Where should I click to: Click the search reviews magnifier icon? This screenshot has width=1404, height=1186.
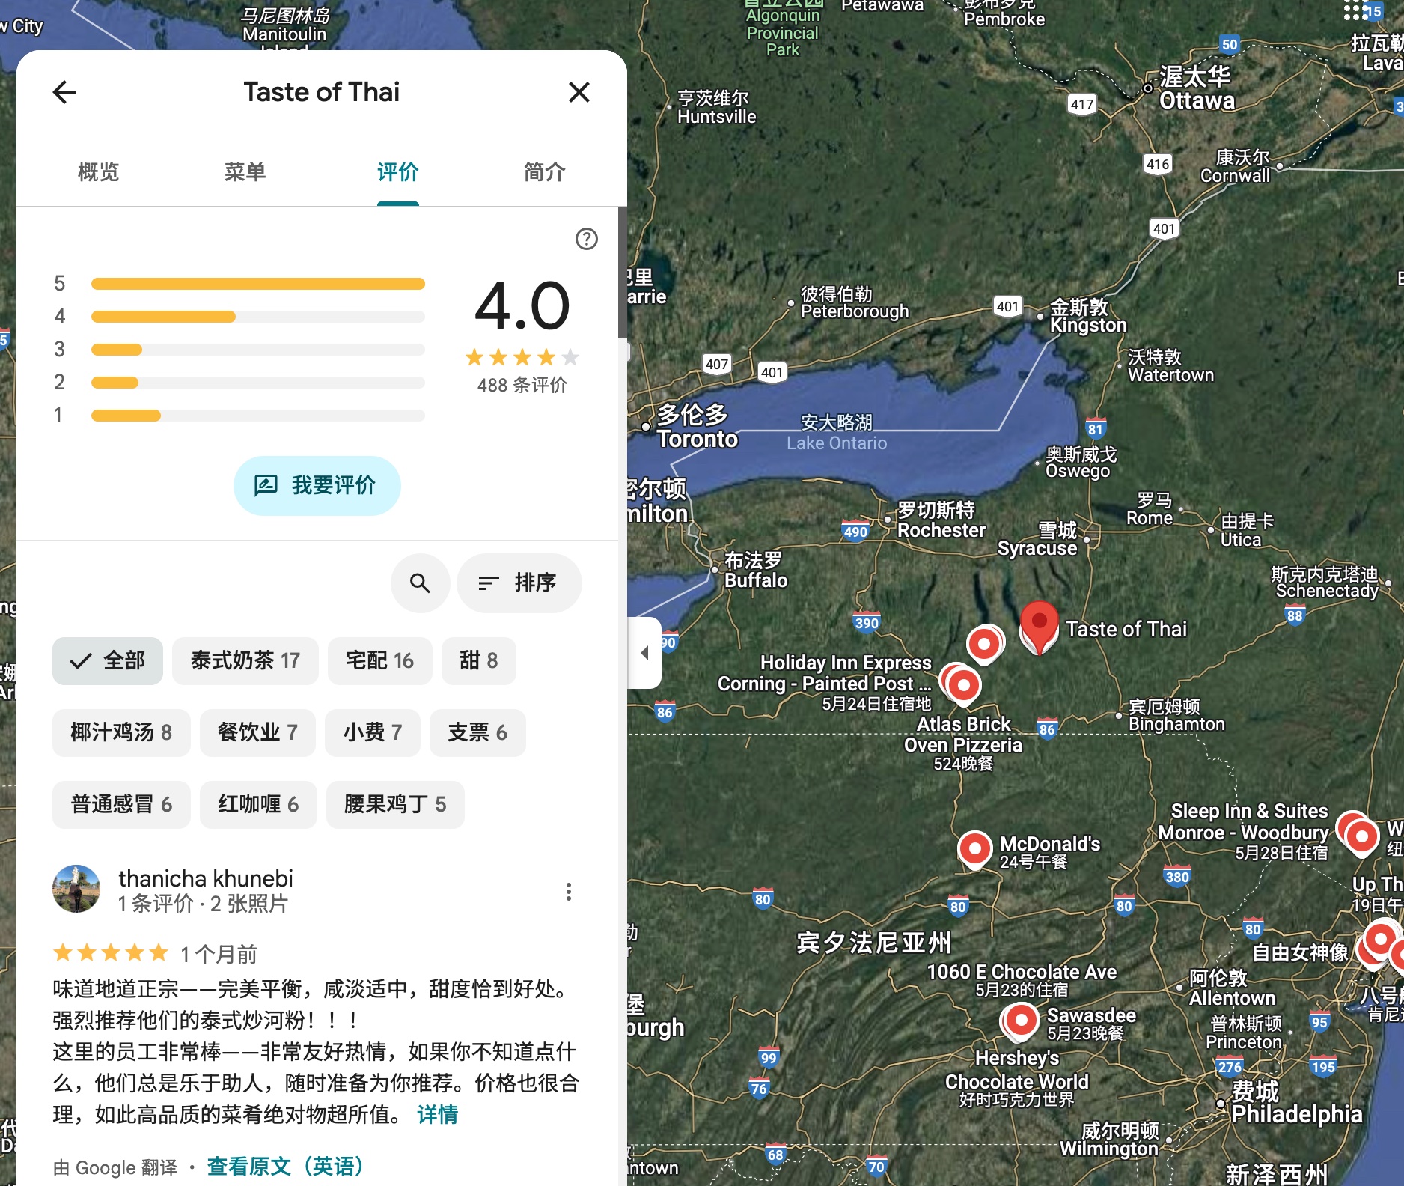tap(420, 583)
